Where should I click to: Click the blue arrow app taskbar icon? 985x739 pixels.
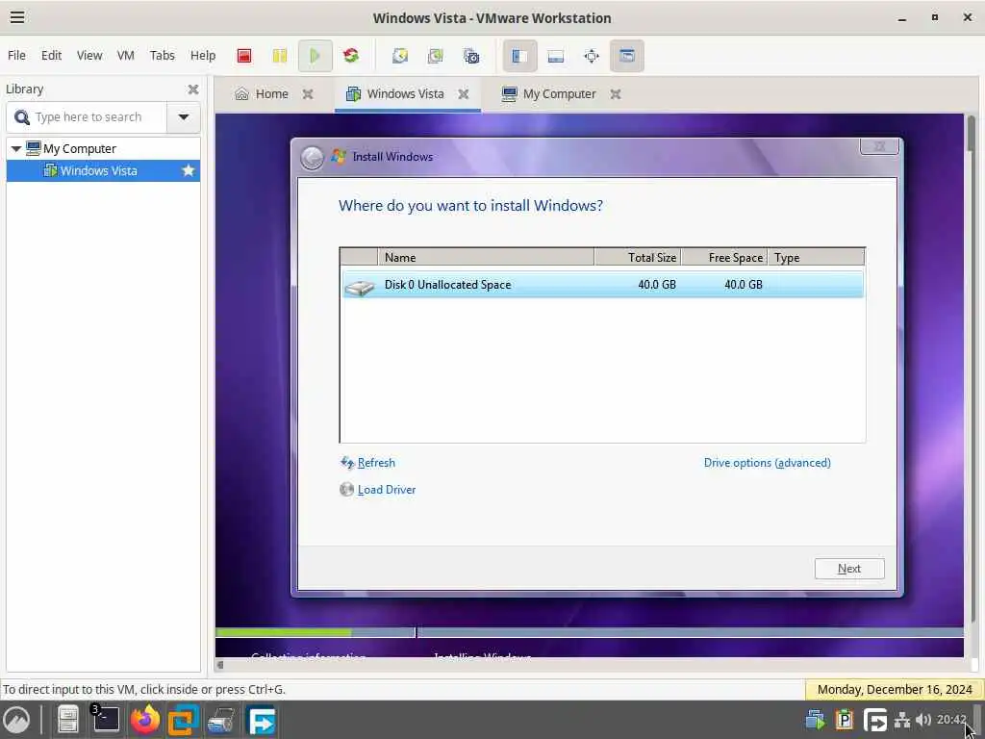[x=261, y=720]
